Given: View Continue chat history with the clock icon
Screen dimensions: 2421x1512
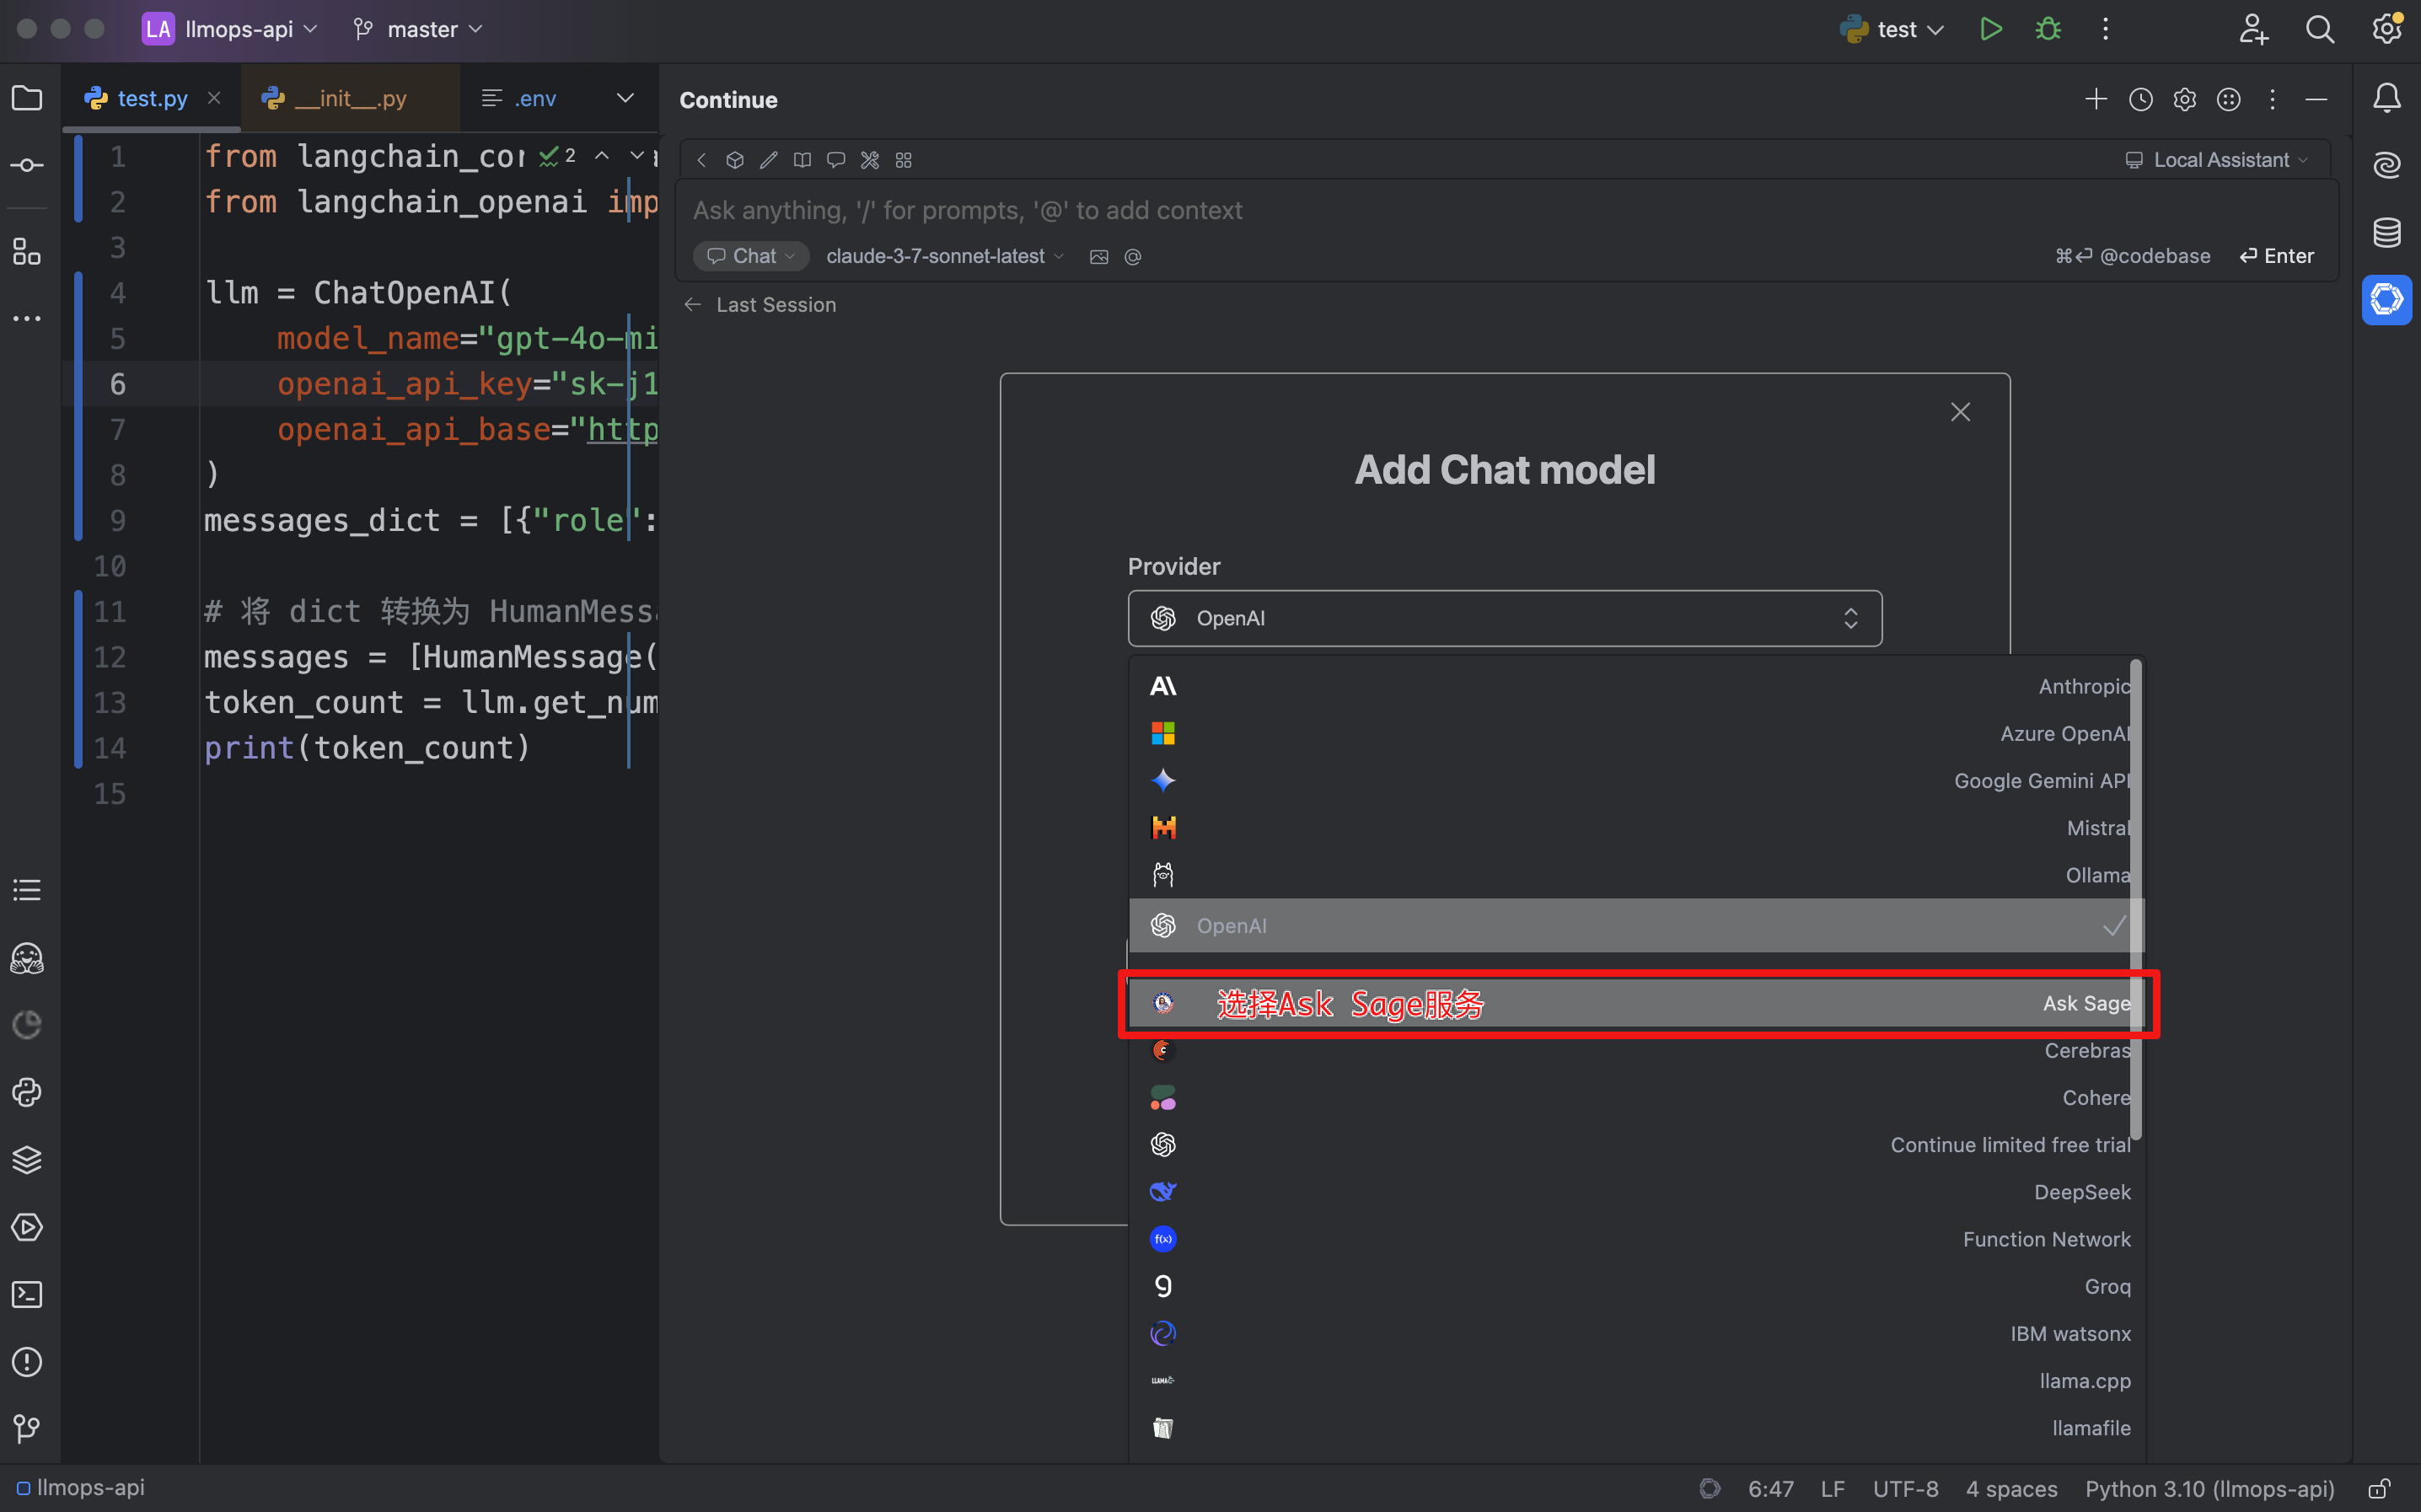Looking at the screenshot, I should (x=2141, y=99).
